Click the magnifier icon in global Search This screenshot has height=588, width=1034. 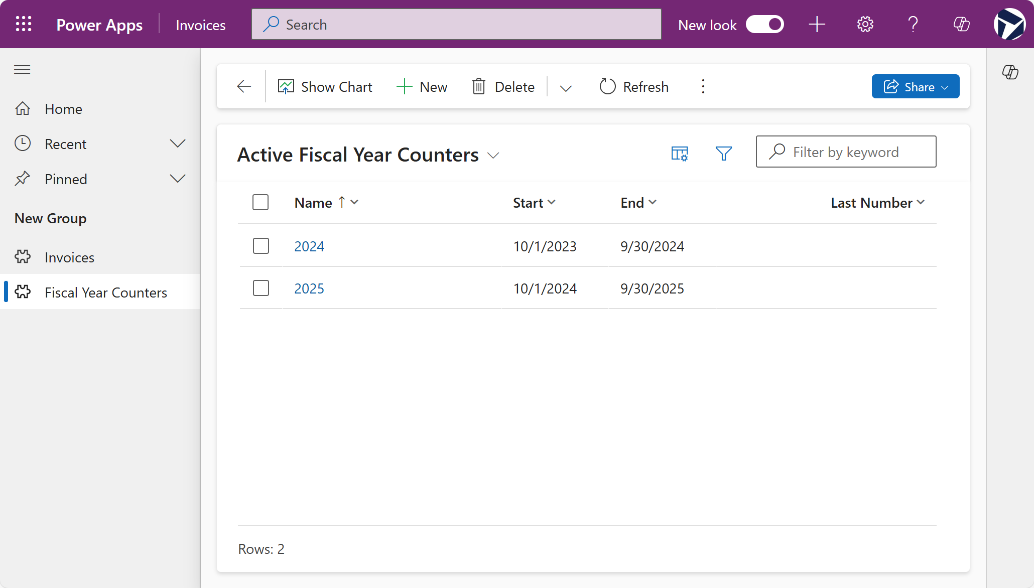coord(271,24)
